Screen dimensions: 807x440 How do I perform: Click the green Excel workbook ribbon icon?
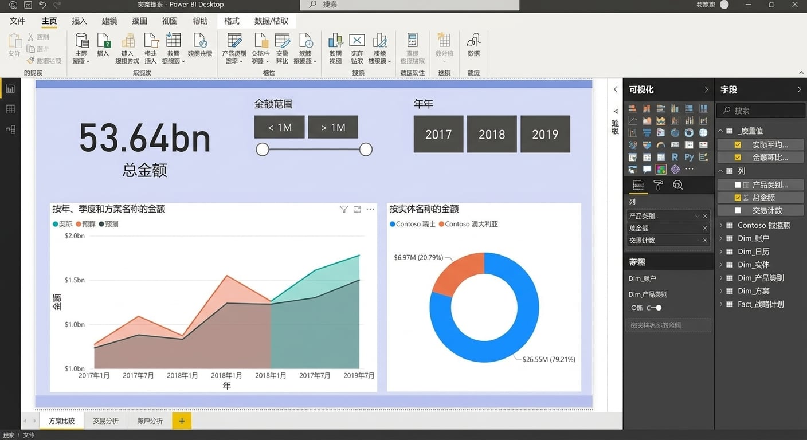103,40
